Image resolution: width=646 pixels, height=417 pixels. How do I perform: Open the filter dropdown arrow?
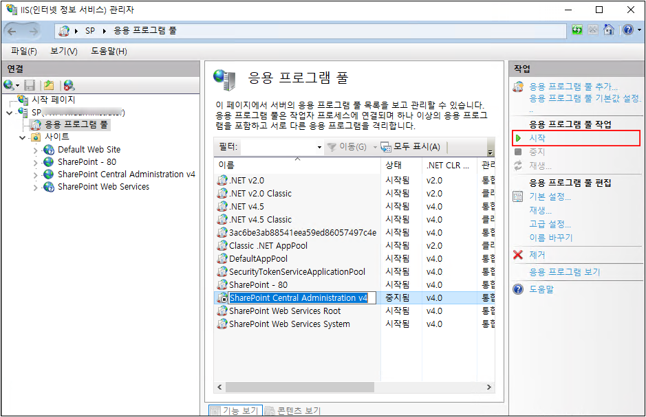(319, 147)
